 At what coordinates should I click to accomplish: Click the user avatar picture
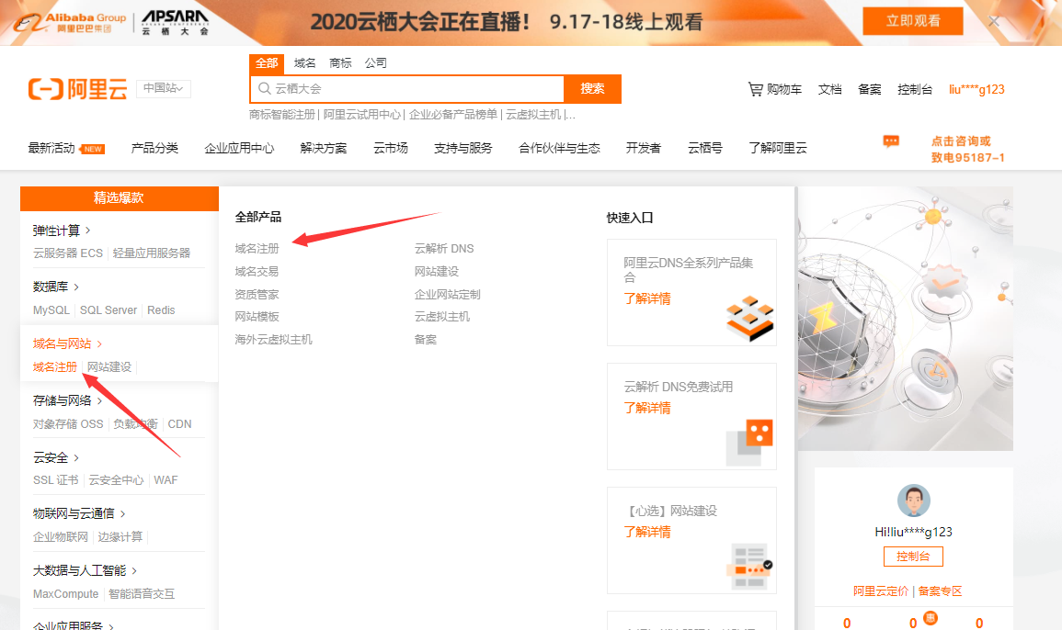pyautogui.click(x=912, y=501)
